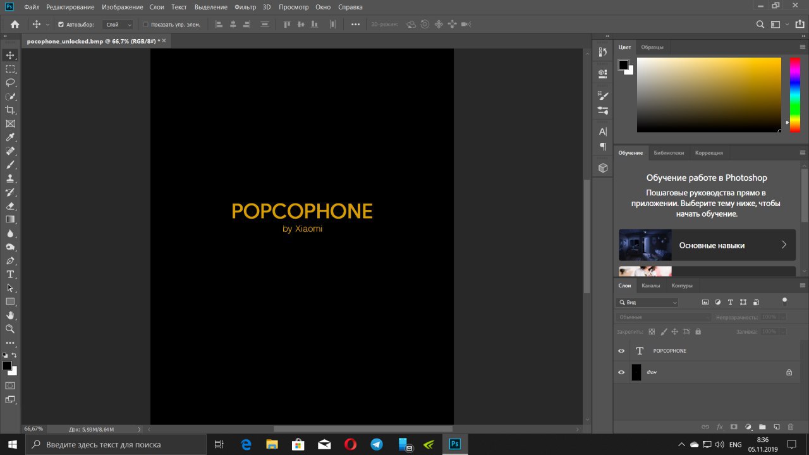Open the Auto-select Слой dropdown
Screen dimensions: 809x455
point(118,25)
